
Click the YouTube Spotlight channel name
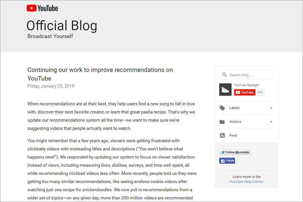(x=246, y=85)
